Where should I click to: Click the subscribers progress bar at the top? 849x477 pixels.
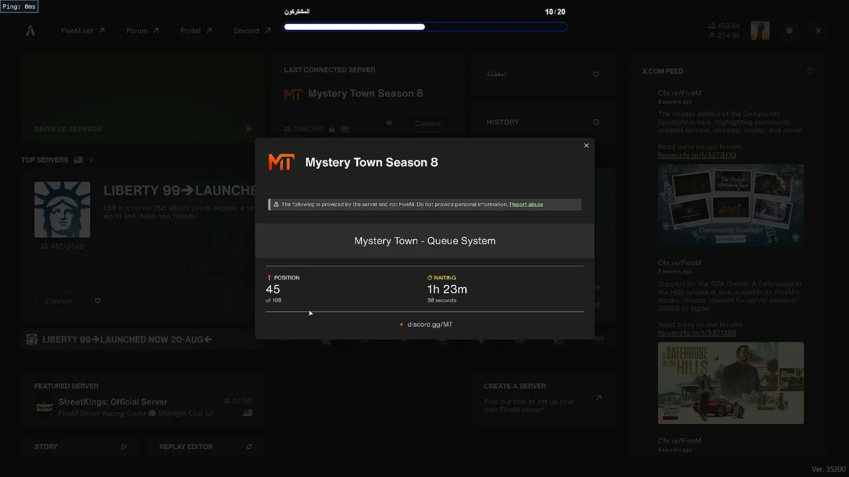tap(425, 27)
